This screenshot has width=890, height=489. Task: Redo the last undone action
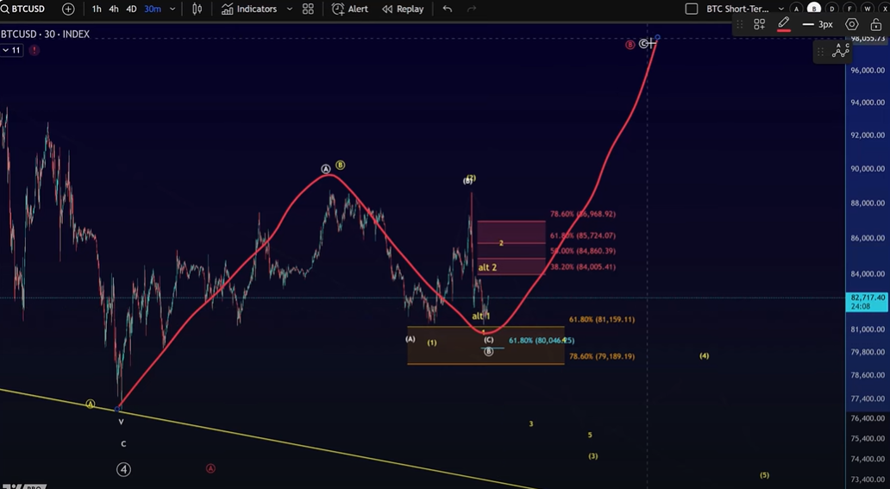point(472,9)
